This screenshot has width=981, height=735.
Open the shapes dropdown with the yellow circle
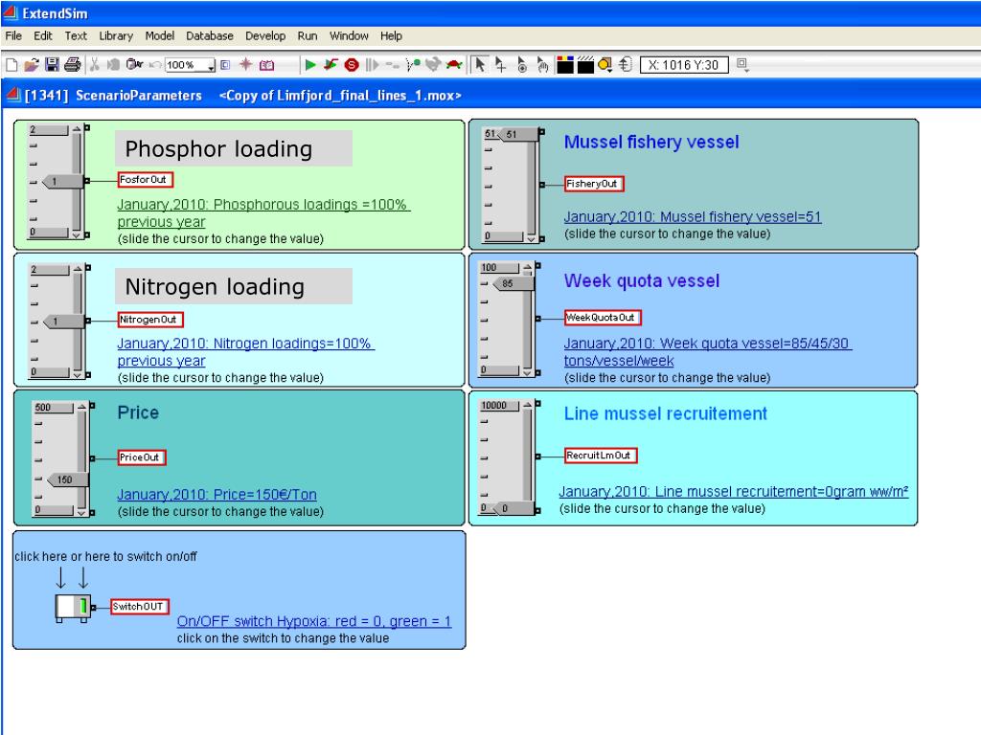(x=605, y=64)
